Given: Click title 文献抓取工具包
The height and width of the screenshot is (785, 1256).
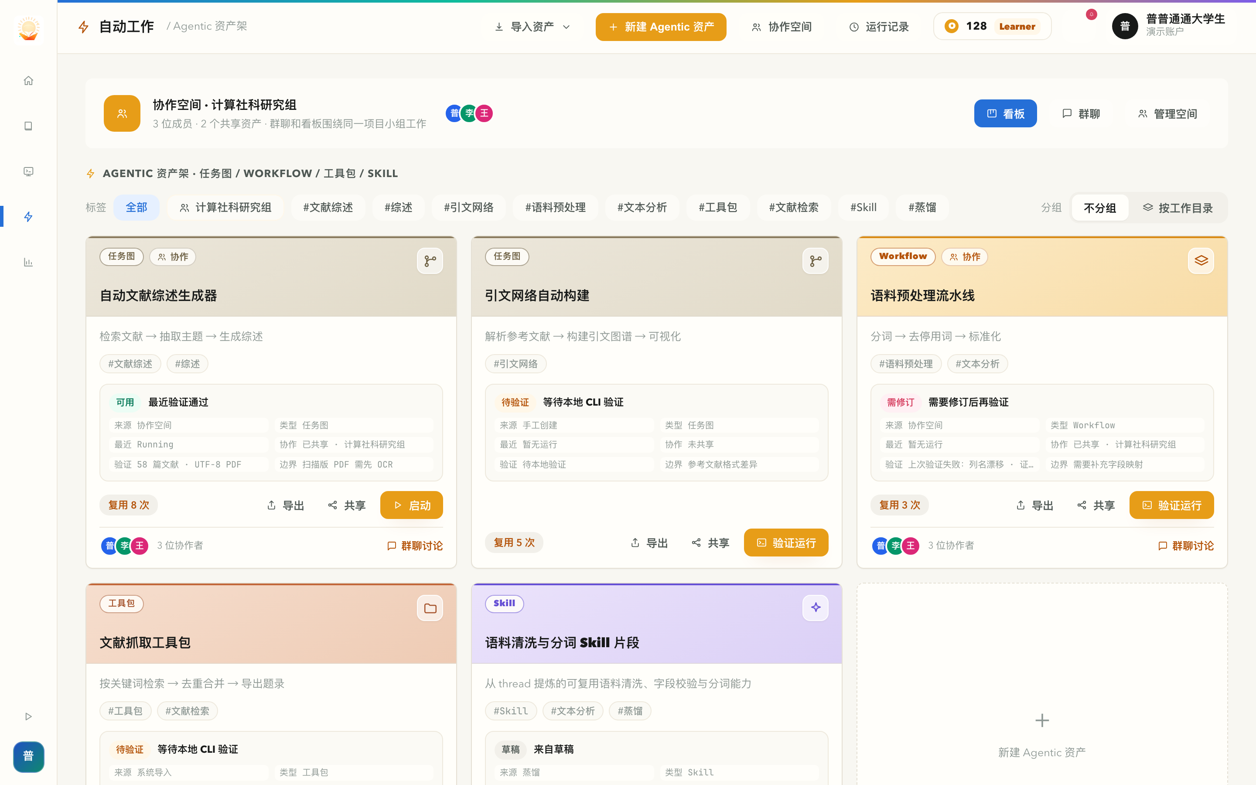Looking at the screenshot, I should coord(145,643).
